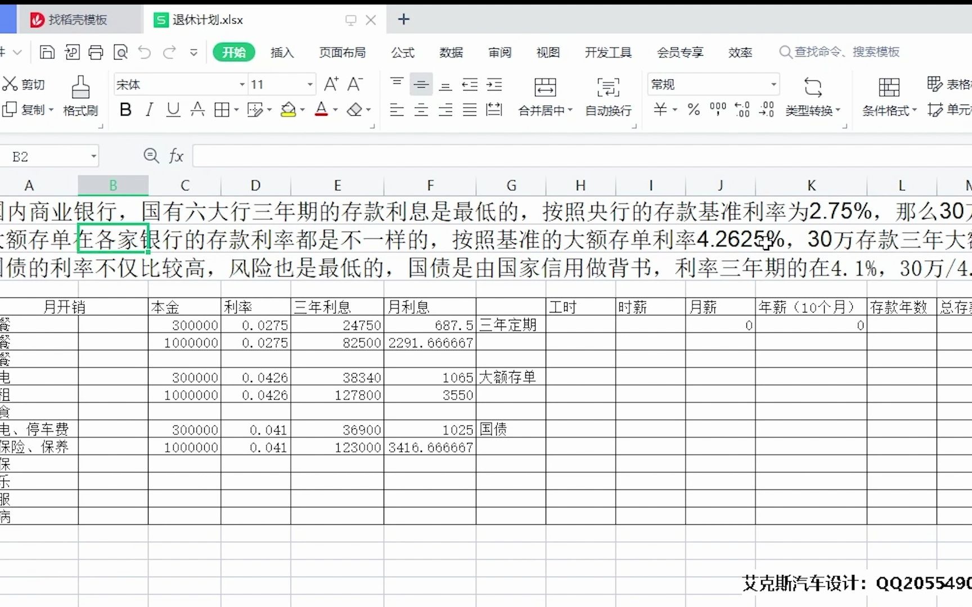972x607 pixels.
Task: Open font size dropdown 11
Action: pos(310,84)
